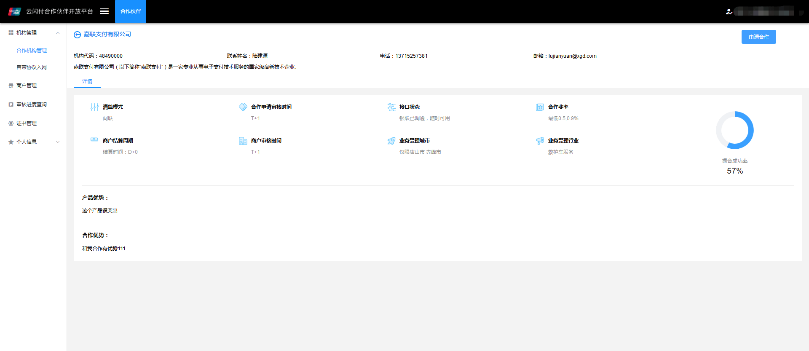Click the 申请合作 button
The image size is (809, 351).
(758, 37)
